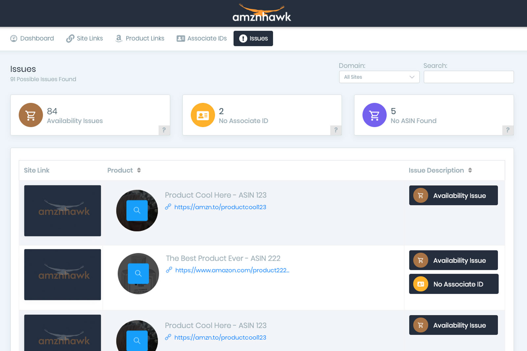Click the Site Links chain icon
The image size is (527, 351).
tap(70, 39)
